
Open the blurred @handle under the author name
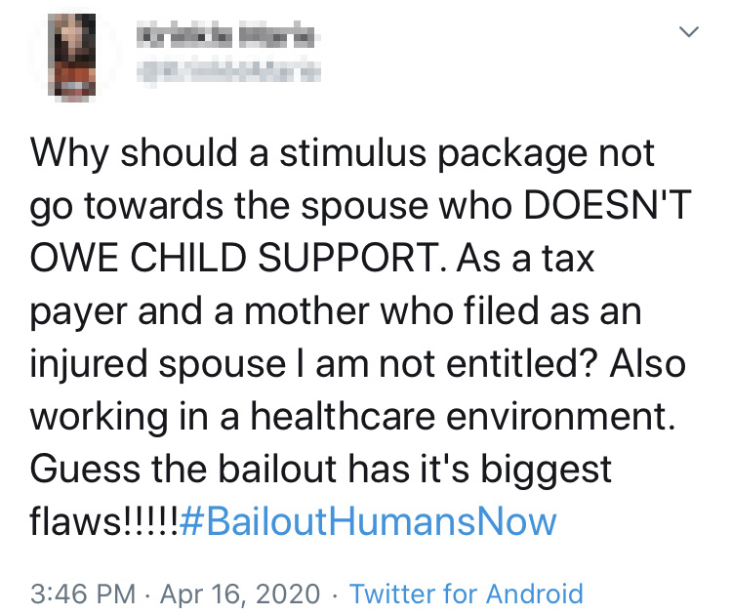click(x=227, y=71)
